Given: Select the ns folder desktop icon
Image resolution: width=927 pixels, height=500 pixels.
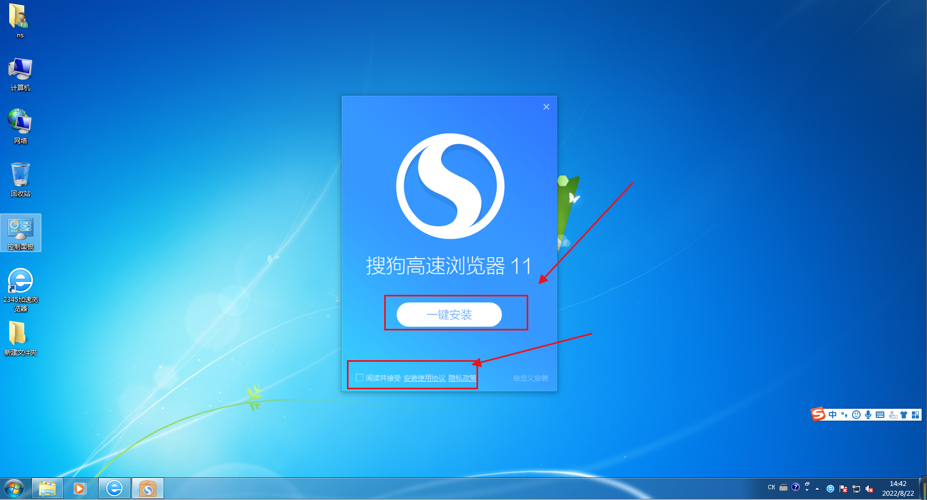Looking at the screenshot, I should point(20,22).
